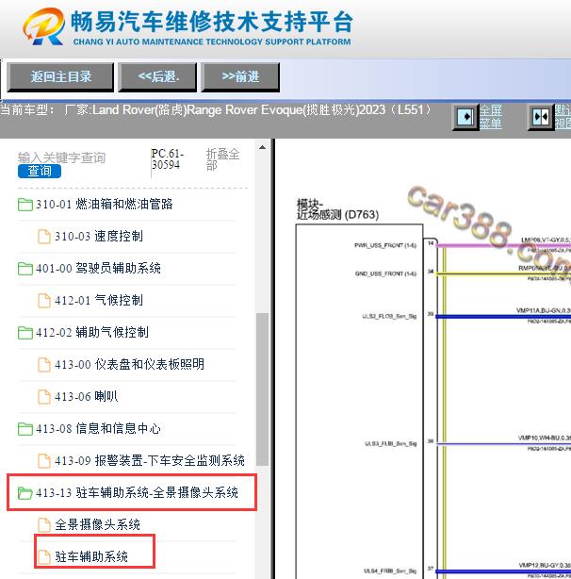Click the VMP11A,BU-GN wire label

click(544, 311)
